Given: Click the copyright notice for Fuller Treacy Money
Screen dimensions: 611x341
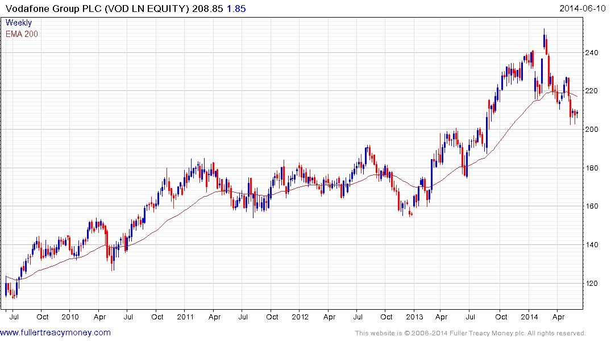Looking at the screenshot, I should point(471,333).
